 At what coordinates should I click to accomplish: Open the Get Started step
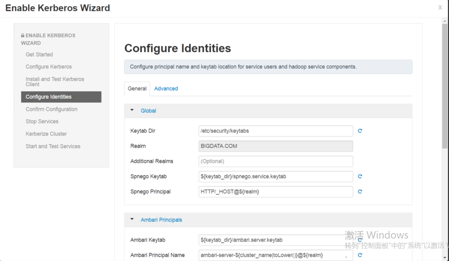[x=39, y=54]
